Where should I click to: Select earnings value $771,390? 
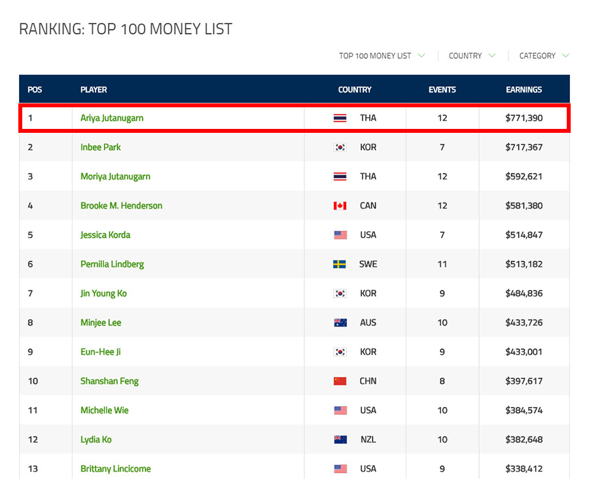[524, 118]
